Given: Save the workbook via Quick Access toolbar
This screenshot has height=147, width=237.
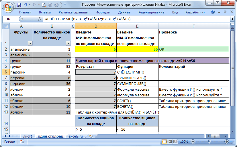Looking at the screenshot, I should (19, 5).
